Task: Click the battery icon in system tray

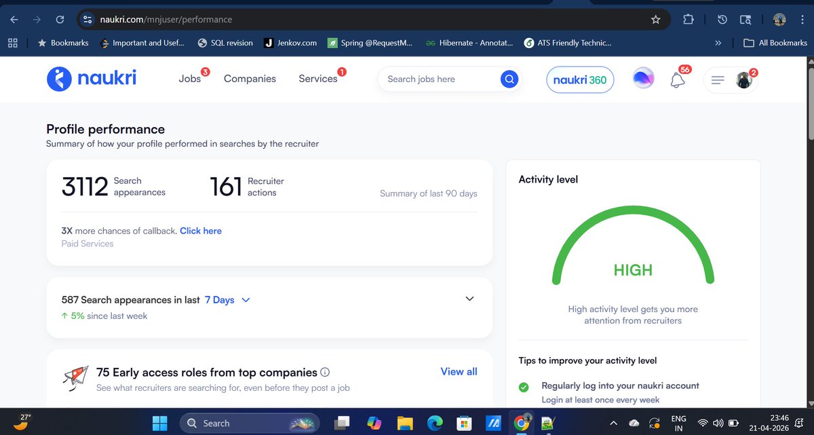Action: pos(734,423)
